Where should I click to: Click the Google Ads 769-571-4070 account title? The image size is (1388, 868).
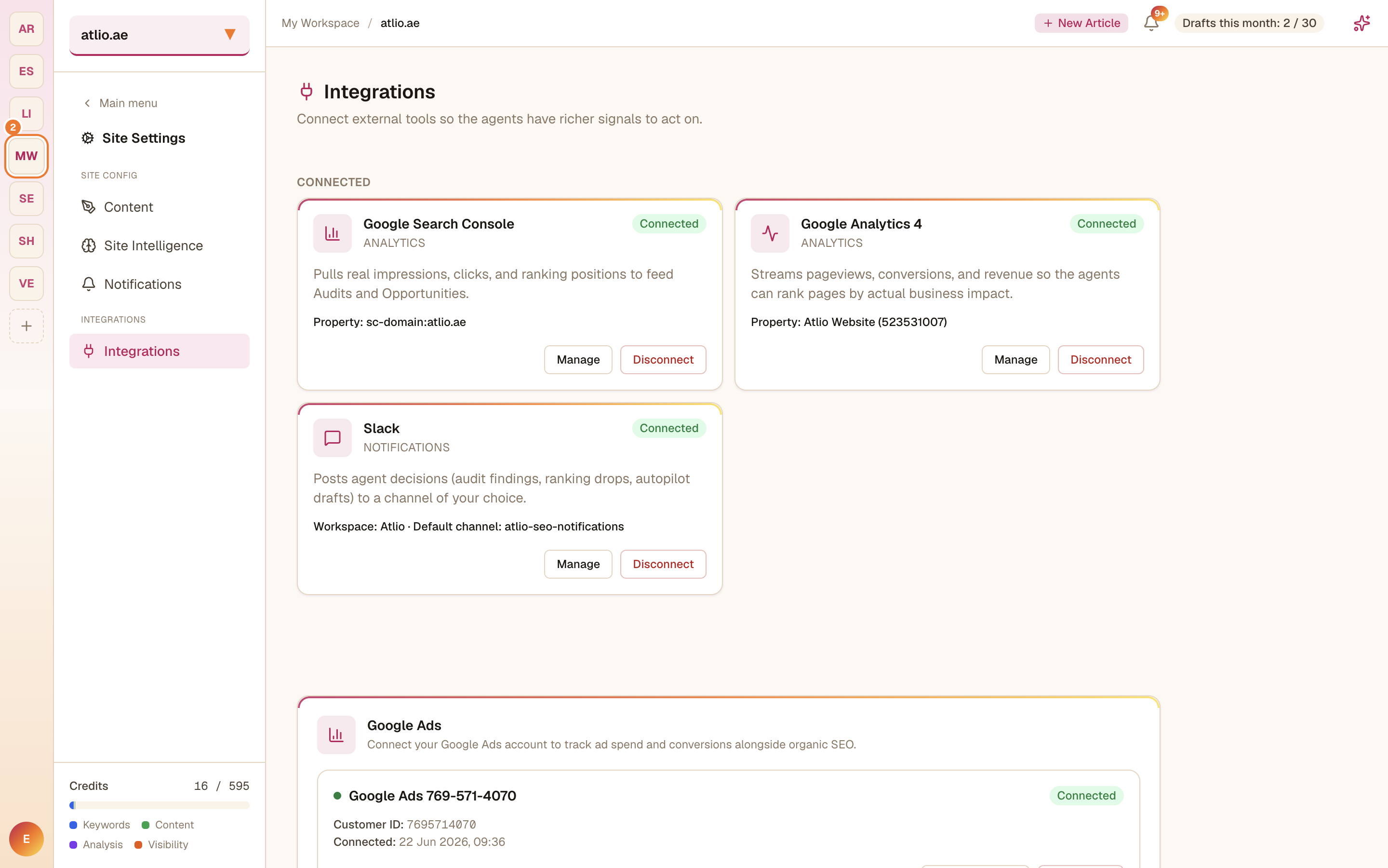[x=432, y=796]
